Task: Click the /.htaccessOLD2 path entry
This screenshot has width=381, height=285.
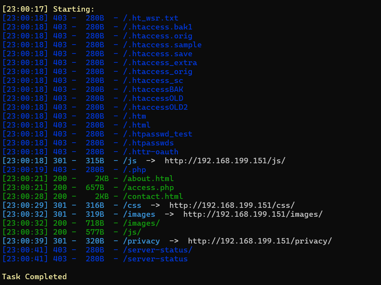Action: (x=155, y=107)
